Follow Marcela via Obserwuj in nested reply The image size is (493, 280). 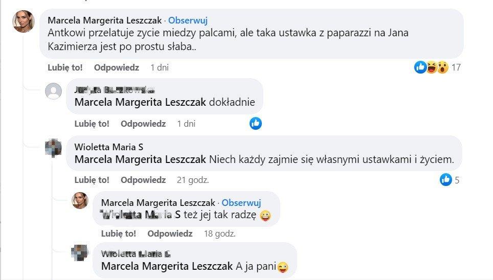tap(241, 202)
